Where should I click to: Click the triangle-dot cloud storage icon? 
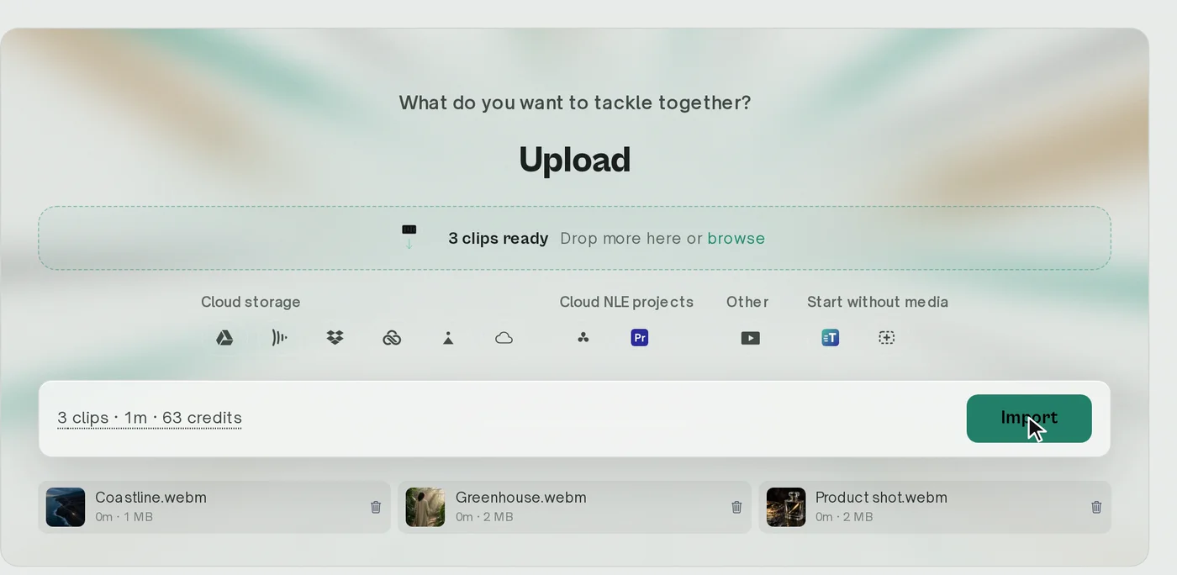click(448, 338)
